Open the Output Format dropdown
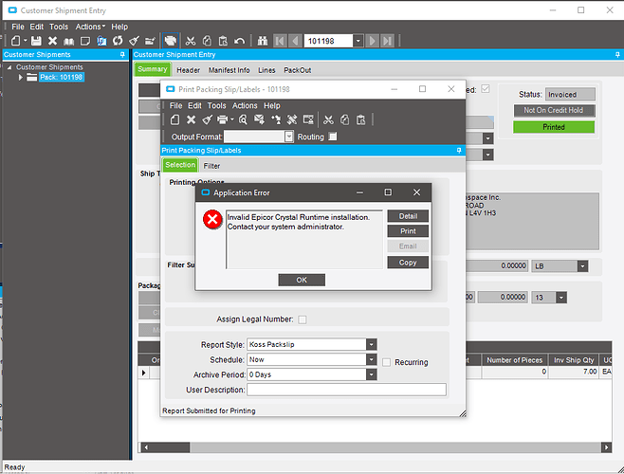 coord(289,137)
